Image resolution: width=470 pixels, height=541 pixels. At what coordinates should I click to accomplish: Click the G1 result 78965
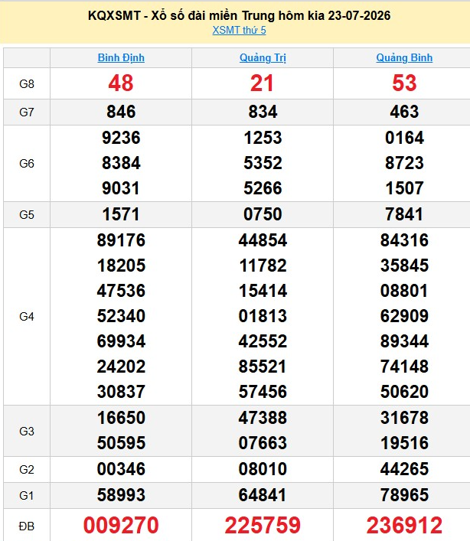(x=404, y=495)
